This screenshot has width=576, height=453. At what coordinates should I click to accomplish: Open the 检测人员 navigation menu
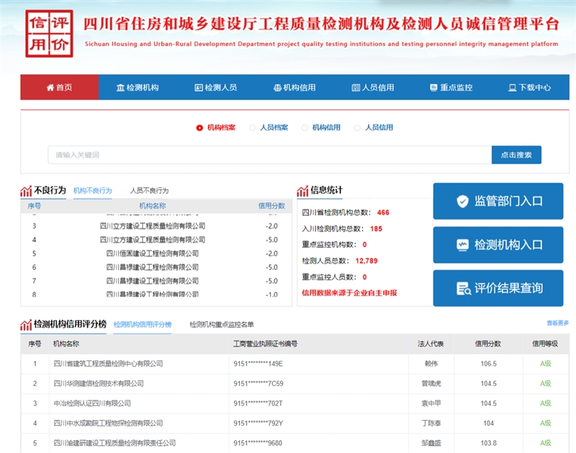[x=215, y=88]
